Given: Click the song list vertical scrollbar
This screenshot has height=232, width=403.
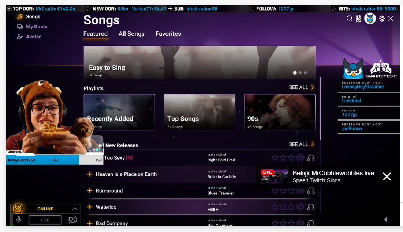Looking at the screenshot, I should pos(320,109).
